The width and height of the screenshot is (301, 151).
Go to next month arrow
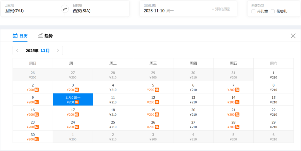pos(58,51)
